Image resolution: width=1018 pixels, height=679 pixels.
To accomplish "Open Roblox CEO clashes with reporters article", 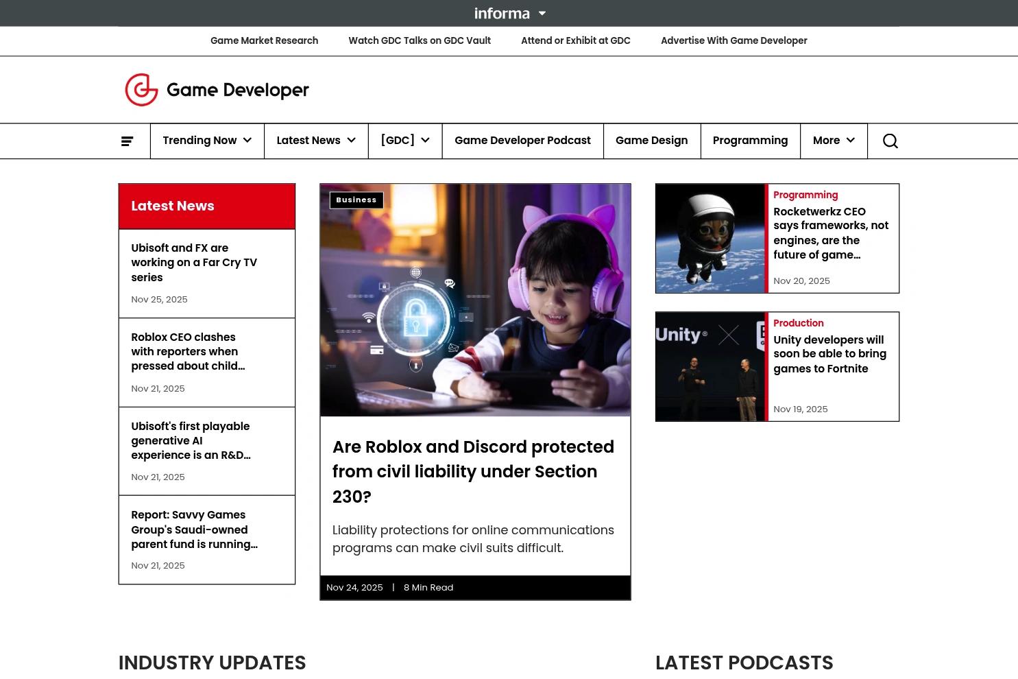I will tap(188, 352).
